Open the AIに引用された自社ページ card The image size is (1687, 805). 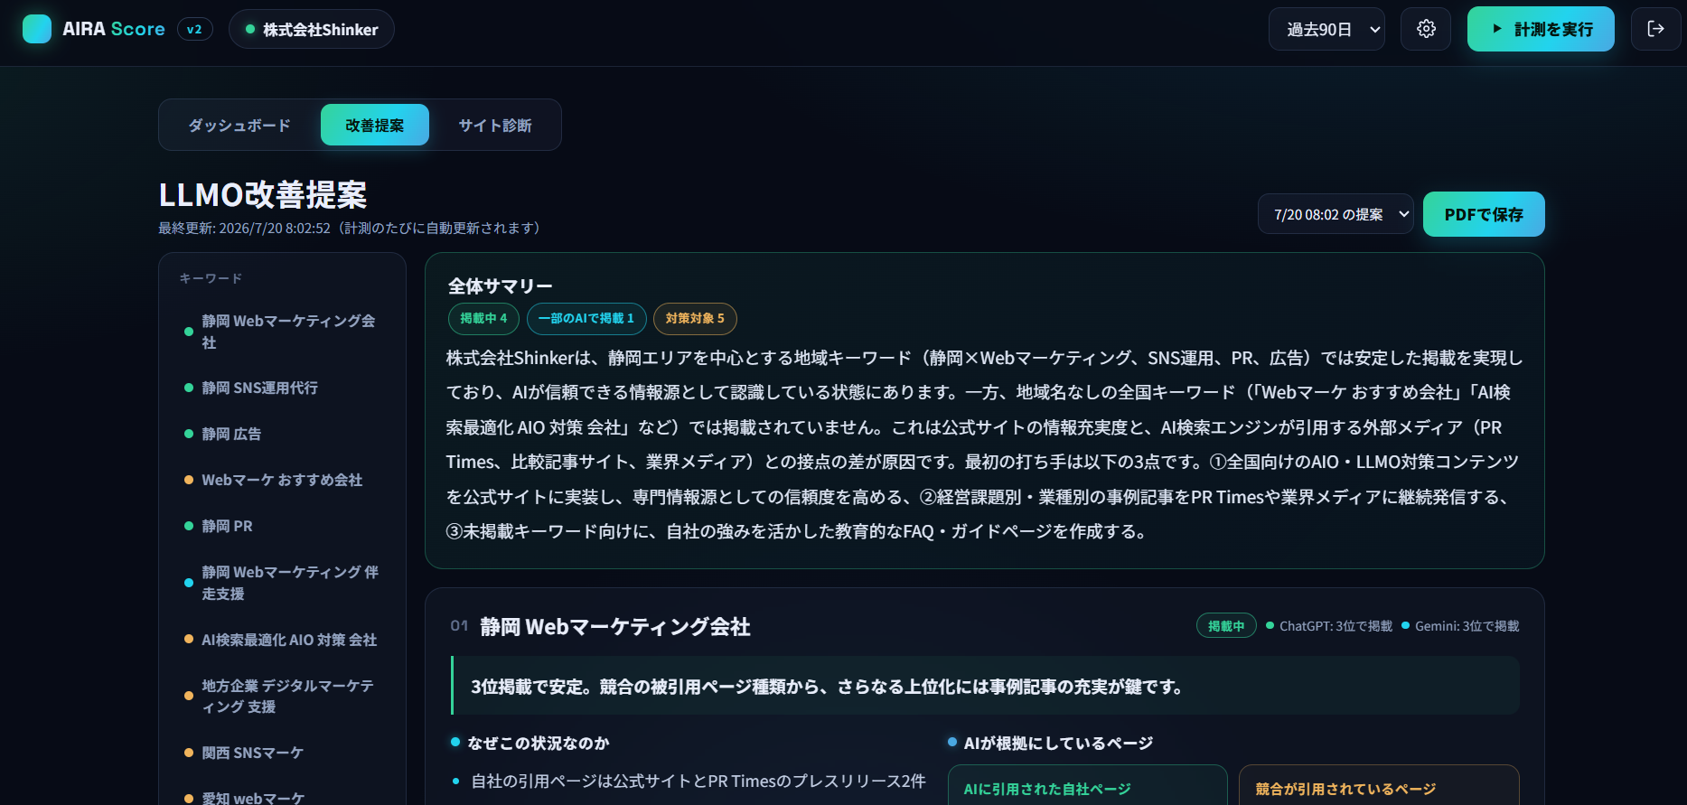point(1088,785)
